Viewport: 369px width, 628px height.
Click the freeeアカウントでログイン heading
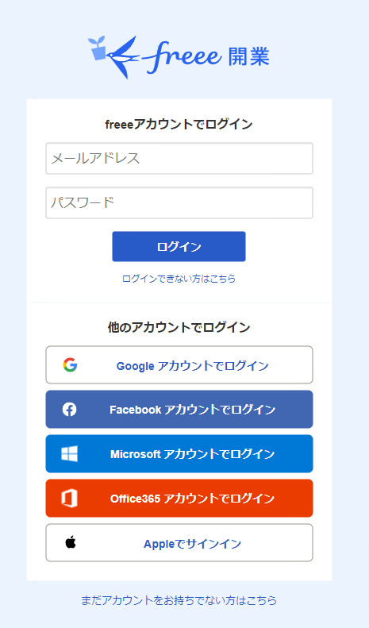[x=179, y=124]
